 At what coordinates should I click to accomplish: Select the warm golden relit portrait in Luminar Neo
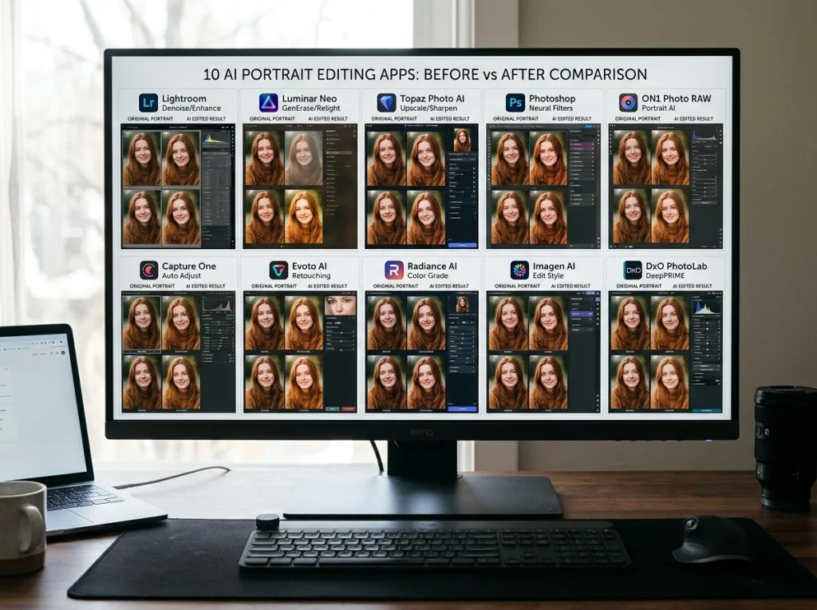point(303,217)
